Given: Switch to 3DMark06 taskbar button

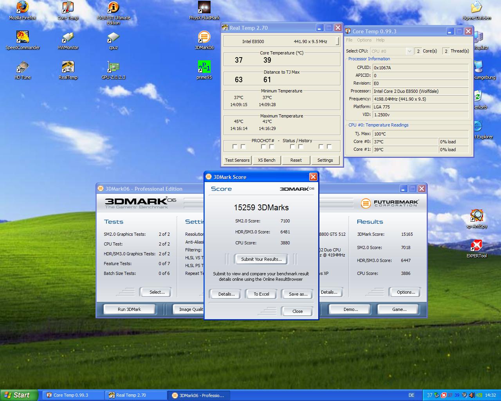Looking at the screenshot, I should point(199,395).
